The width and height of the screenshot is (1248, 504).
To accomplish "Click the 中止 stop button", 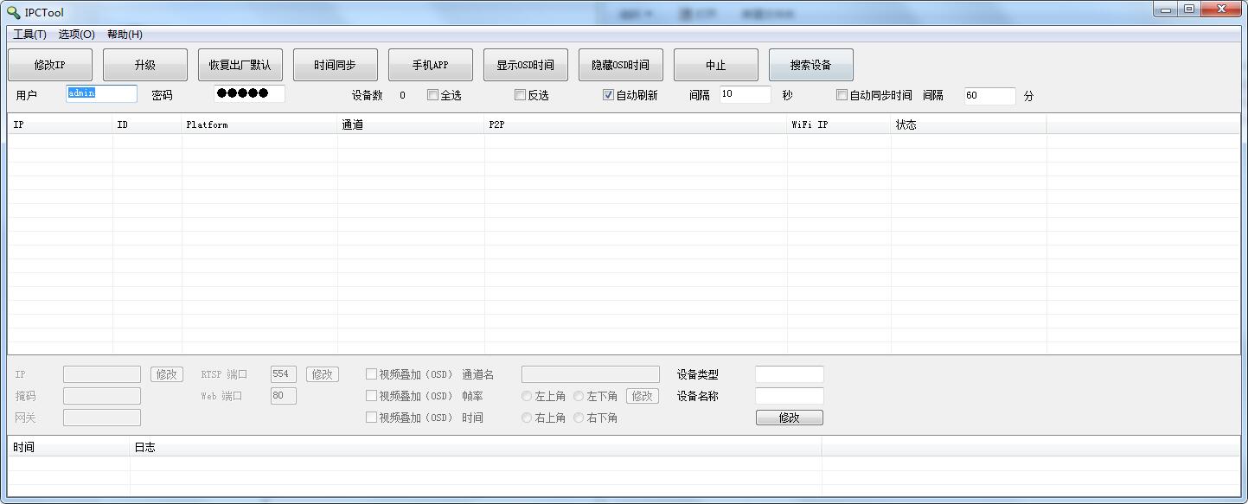I will coord(716,65).
